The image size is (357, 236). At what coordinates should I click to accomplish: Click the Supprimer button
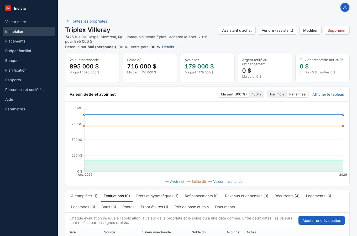click(x=337, y=30)
